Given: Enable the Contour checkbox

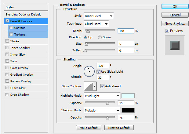Looking at the screenshot, I should pos(11,28).
